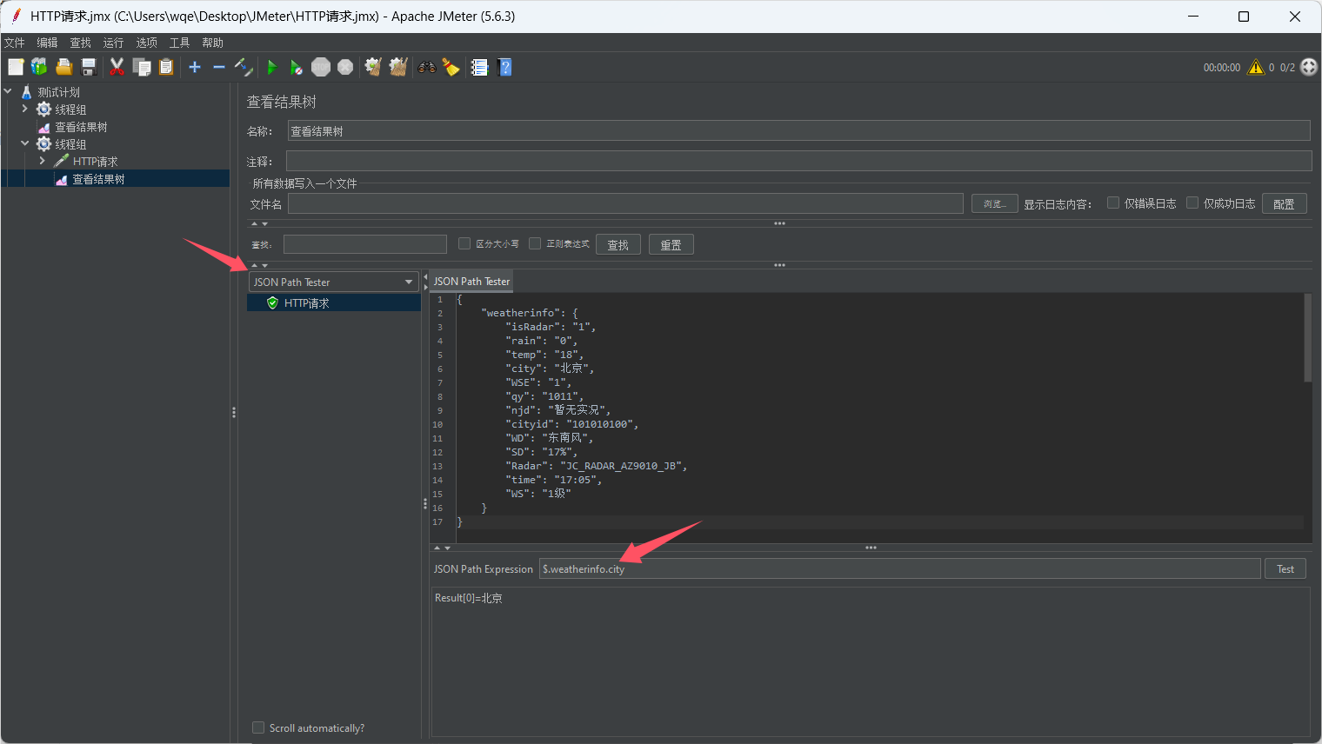Enable the 仅错误日志 checkbox
The image size is (1322, 744).
pyautogui.click(x=1112, y=203)
